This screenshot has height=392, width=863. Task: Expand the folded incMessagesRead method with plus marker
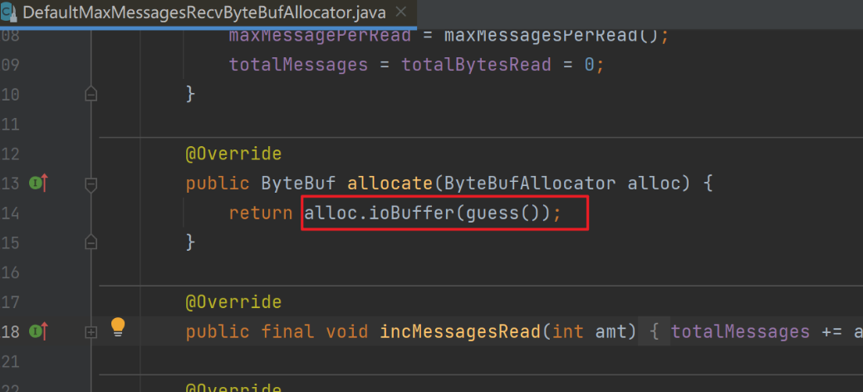(x=91, y=332)
